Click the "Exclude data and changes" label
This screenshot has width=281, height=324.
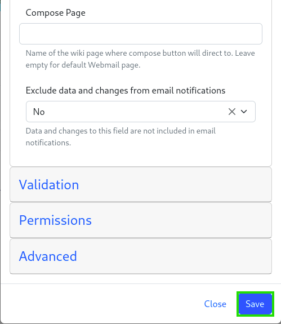point(126,91)
